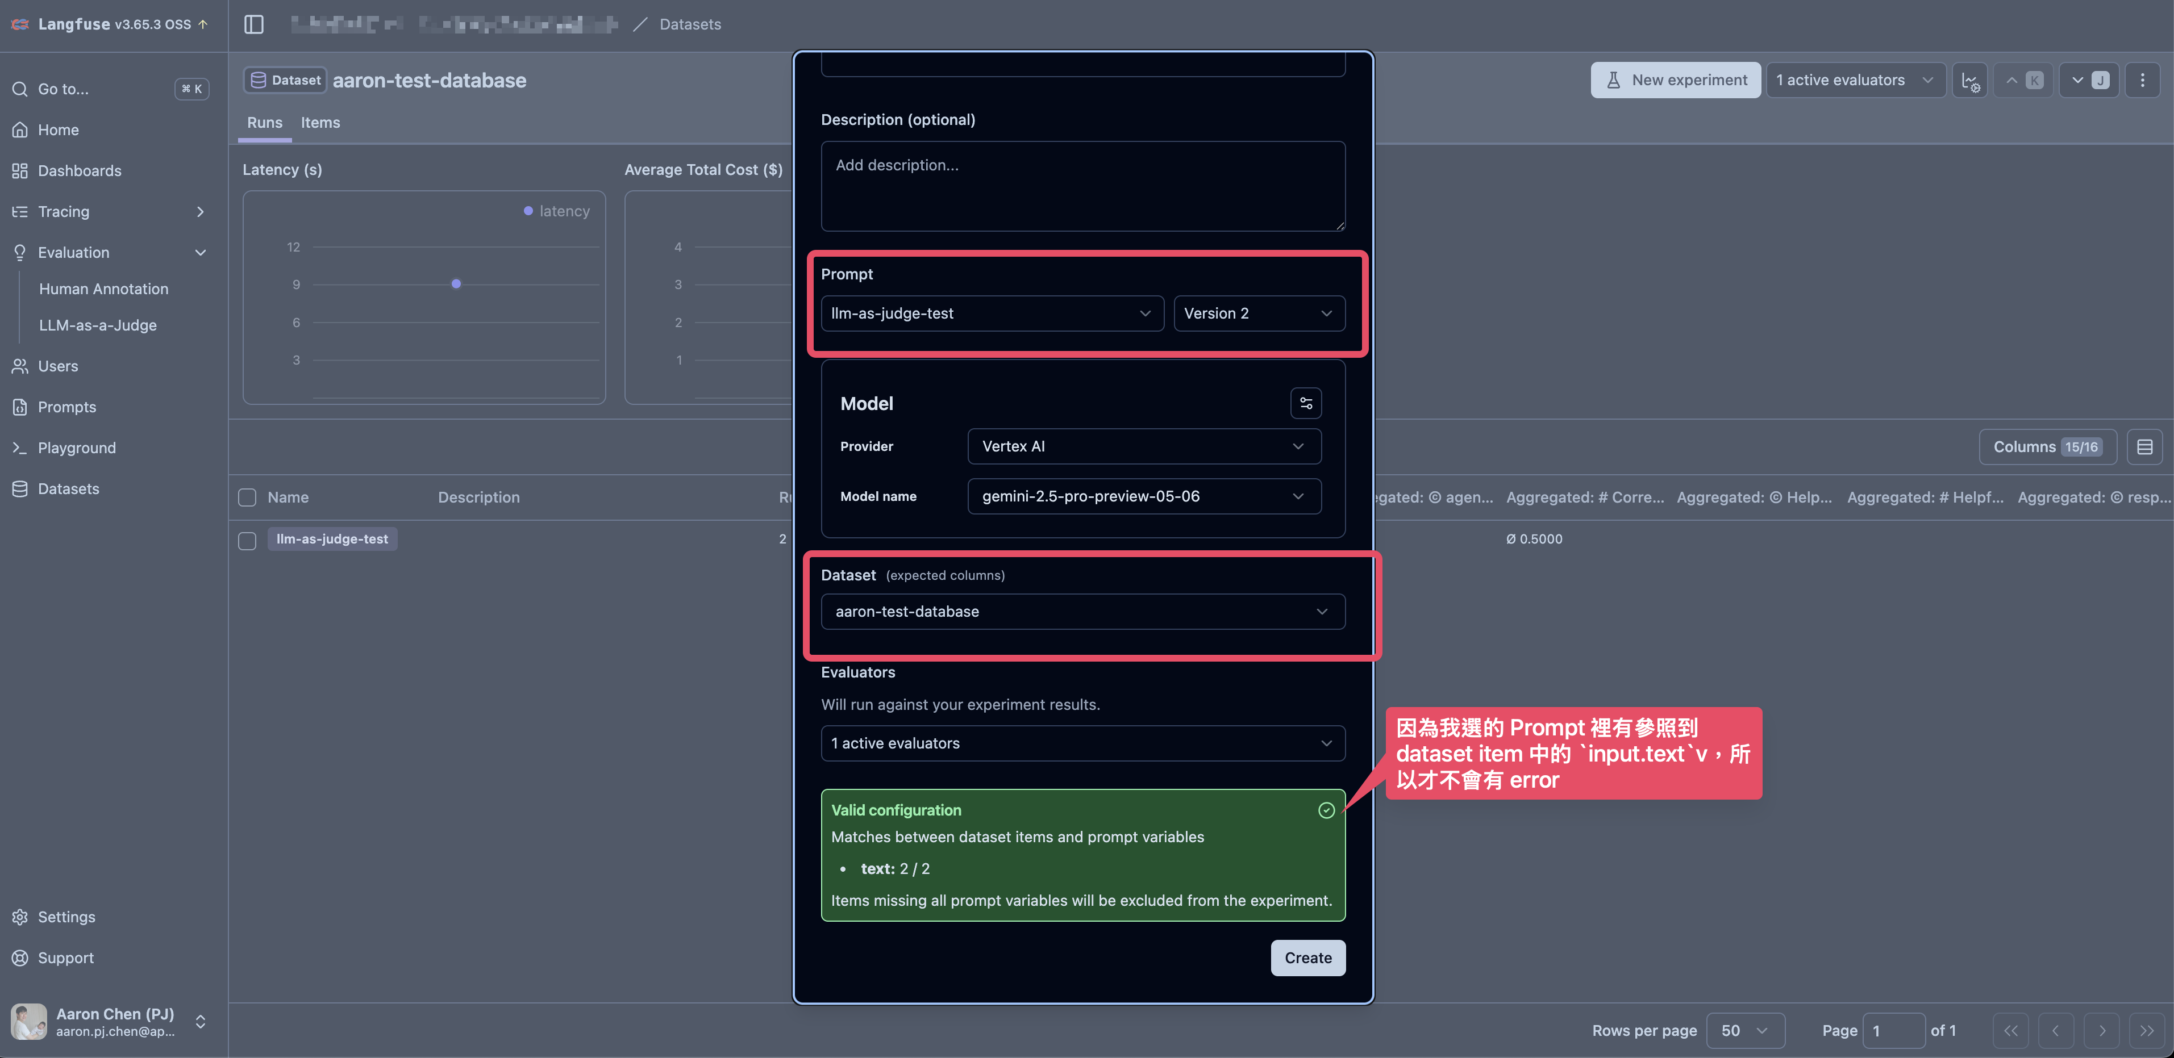Open evaluators dropdown in the dialog
This screenshot has width=2174, height=1058.
click(x=1083, y=743)
